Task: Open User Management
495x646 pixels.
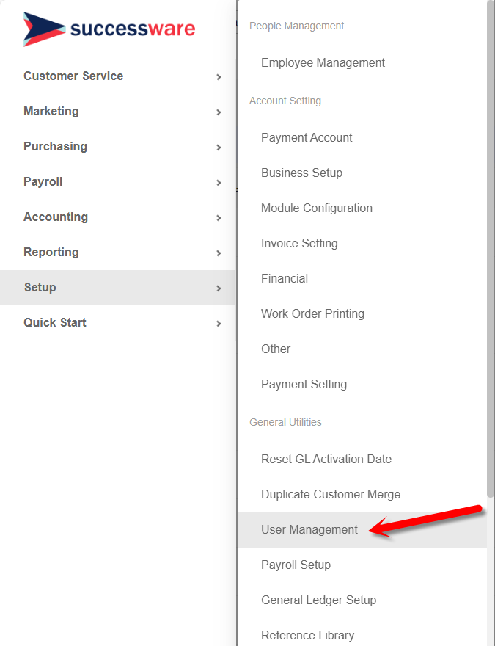Action: [x=309, y=529]
